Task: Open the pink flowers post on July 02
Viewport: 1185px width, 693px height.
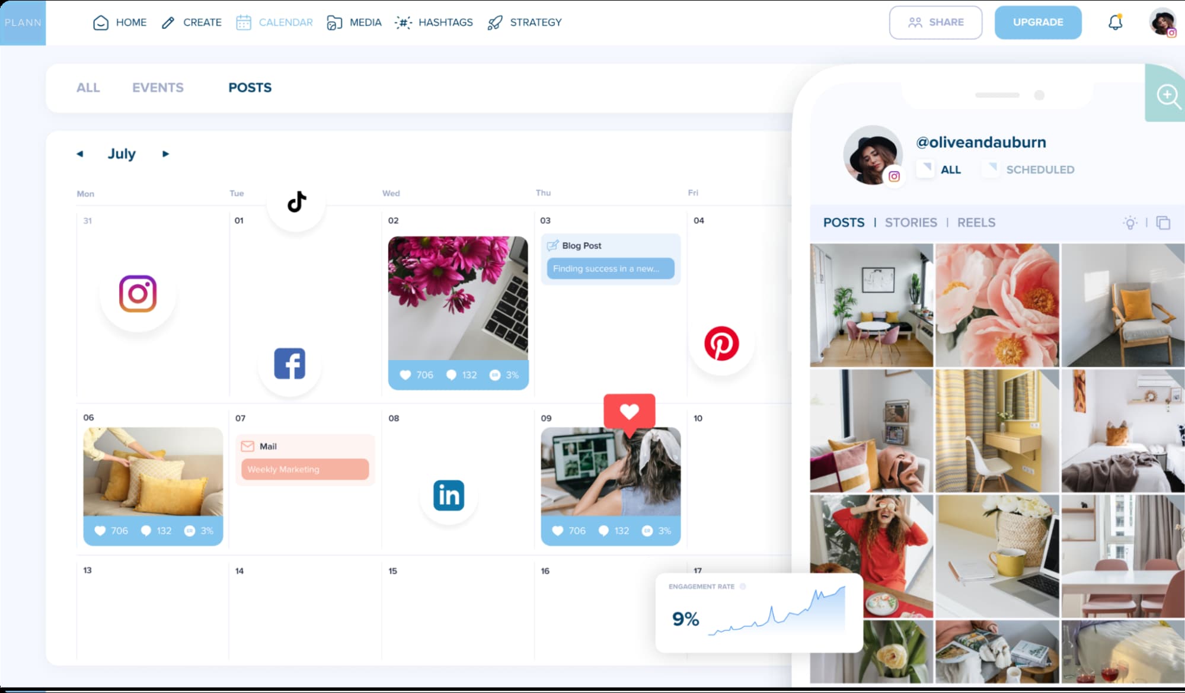Action: click(x=458, y=298)
